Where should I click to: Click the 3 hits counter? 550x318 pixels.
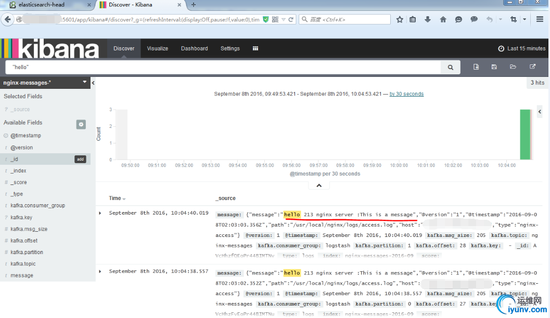(538, 83)
